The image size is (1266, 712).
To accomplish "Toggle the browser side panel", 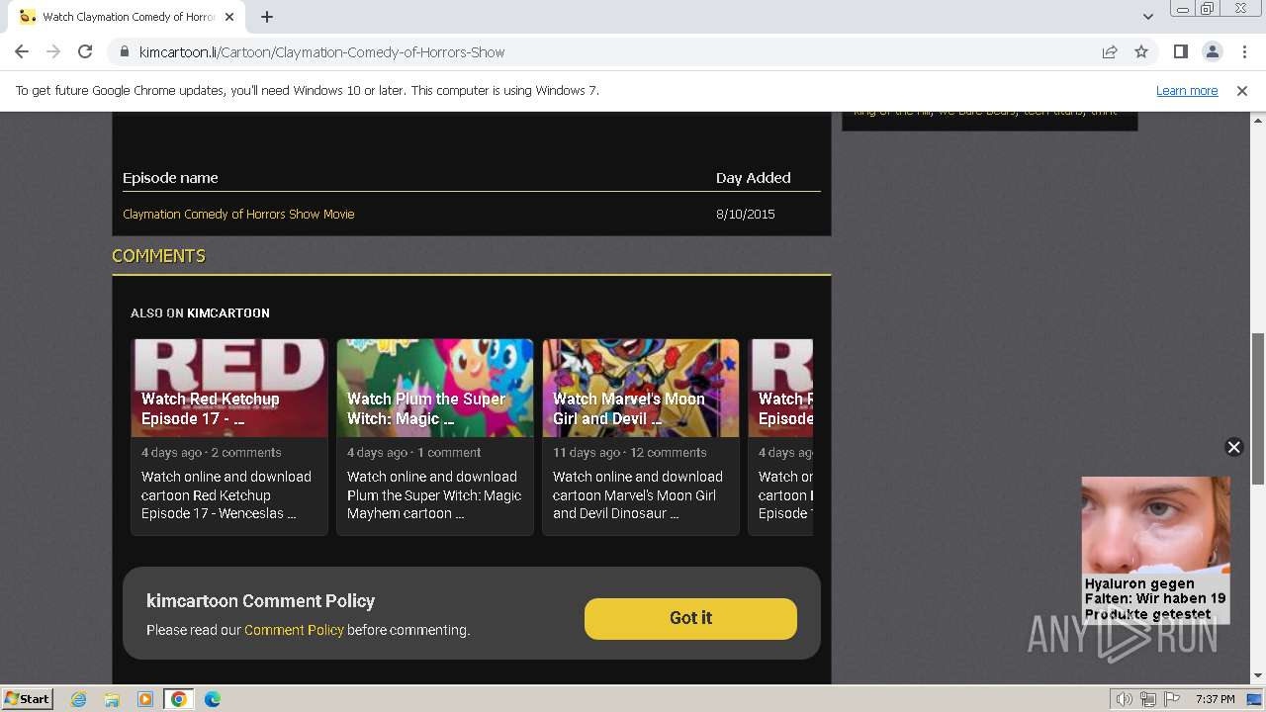I will (1180, 51).
